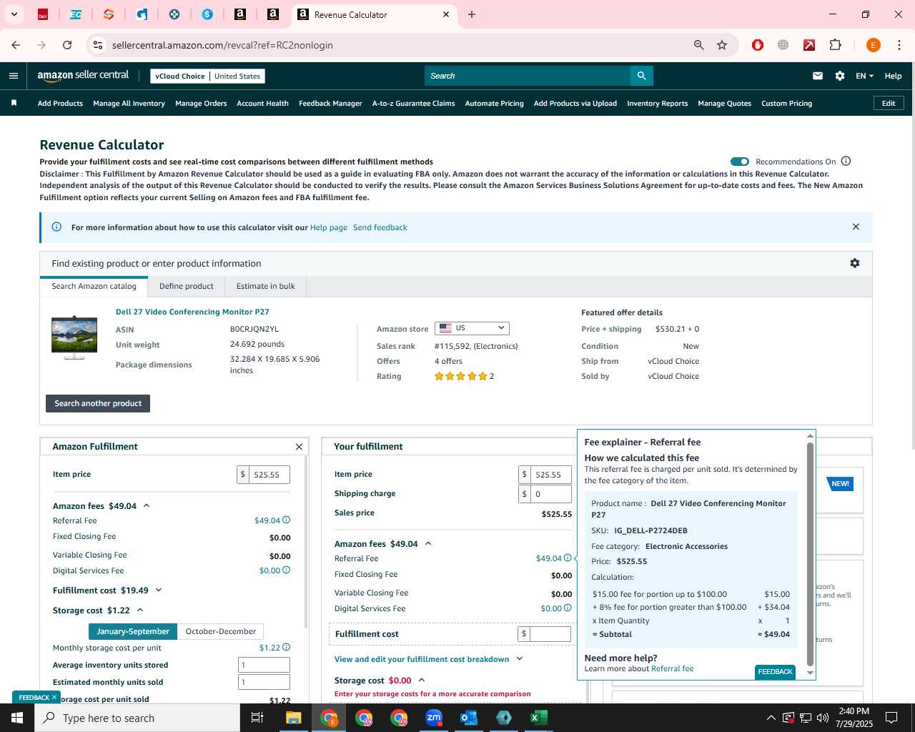Click the info icon next to Recommendations On
Image resolution: width=915 pixels, height=732 pixels.
click(x=846, y=161)
